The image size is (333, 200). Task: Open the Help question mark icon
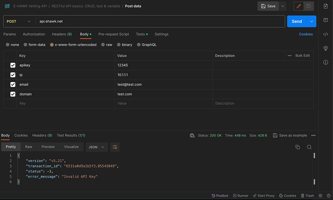pos(329,196)
